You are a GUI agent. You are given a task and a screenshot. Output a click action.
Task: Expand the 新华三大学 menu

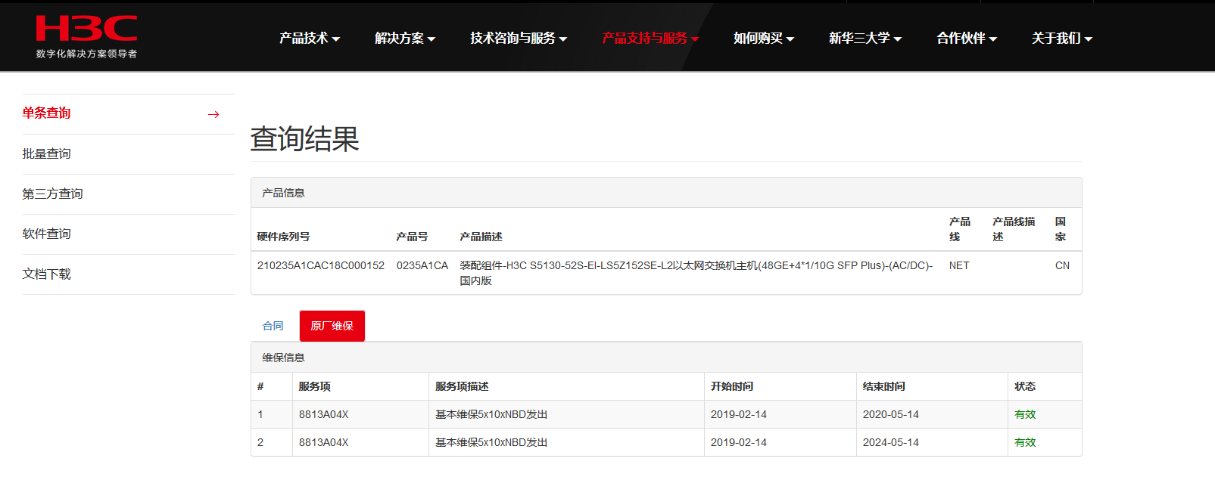pyautogui.click(x=865, y=38)
